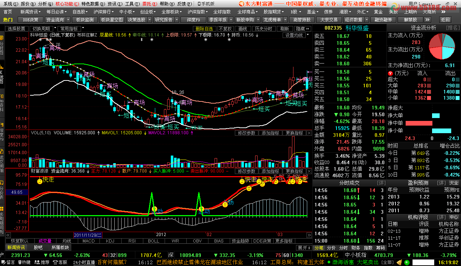Click the 大全 button in 盈利预测

[454, 183]
